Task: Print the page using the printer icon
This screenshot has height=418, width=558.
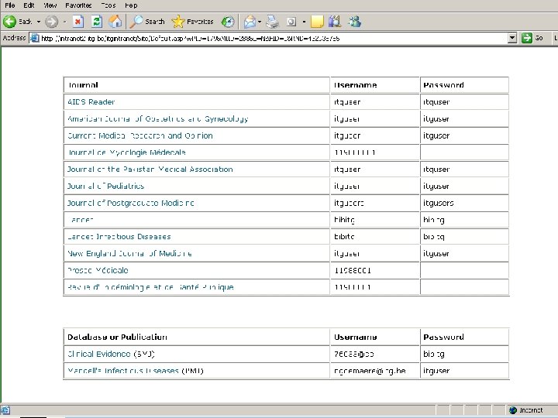Action: click(x=273, y=22)
